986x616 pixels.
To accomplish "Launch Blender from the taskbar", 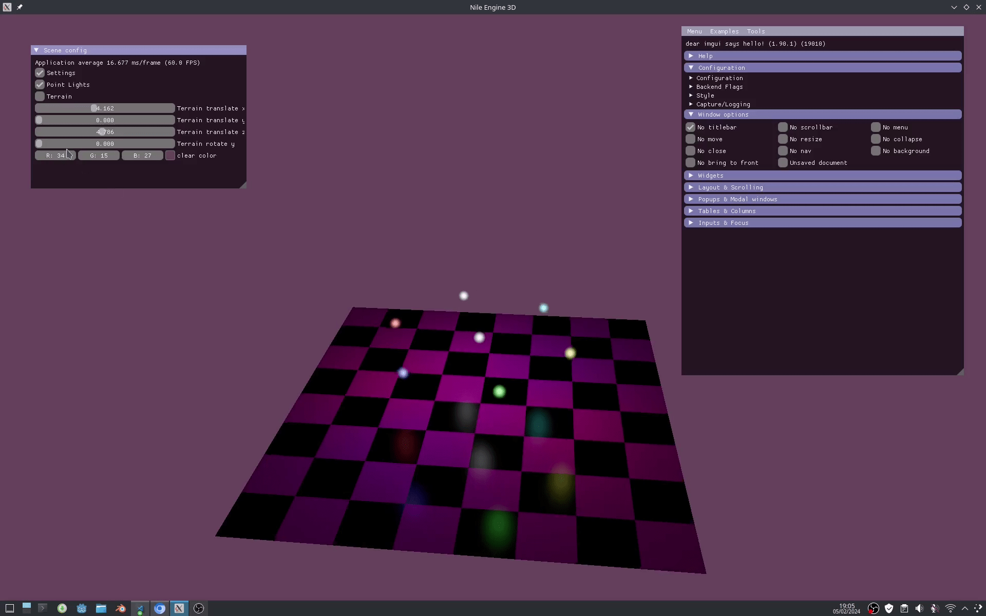I will coord(121,608).
